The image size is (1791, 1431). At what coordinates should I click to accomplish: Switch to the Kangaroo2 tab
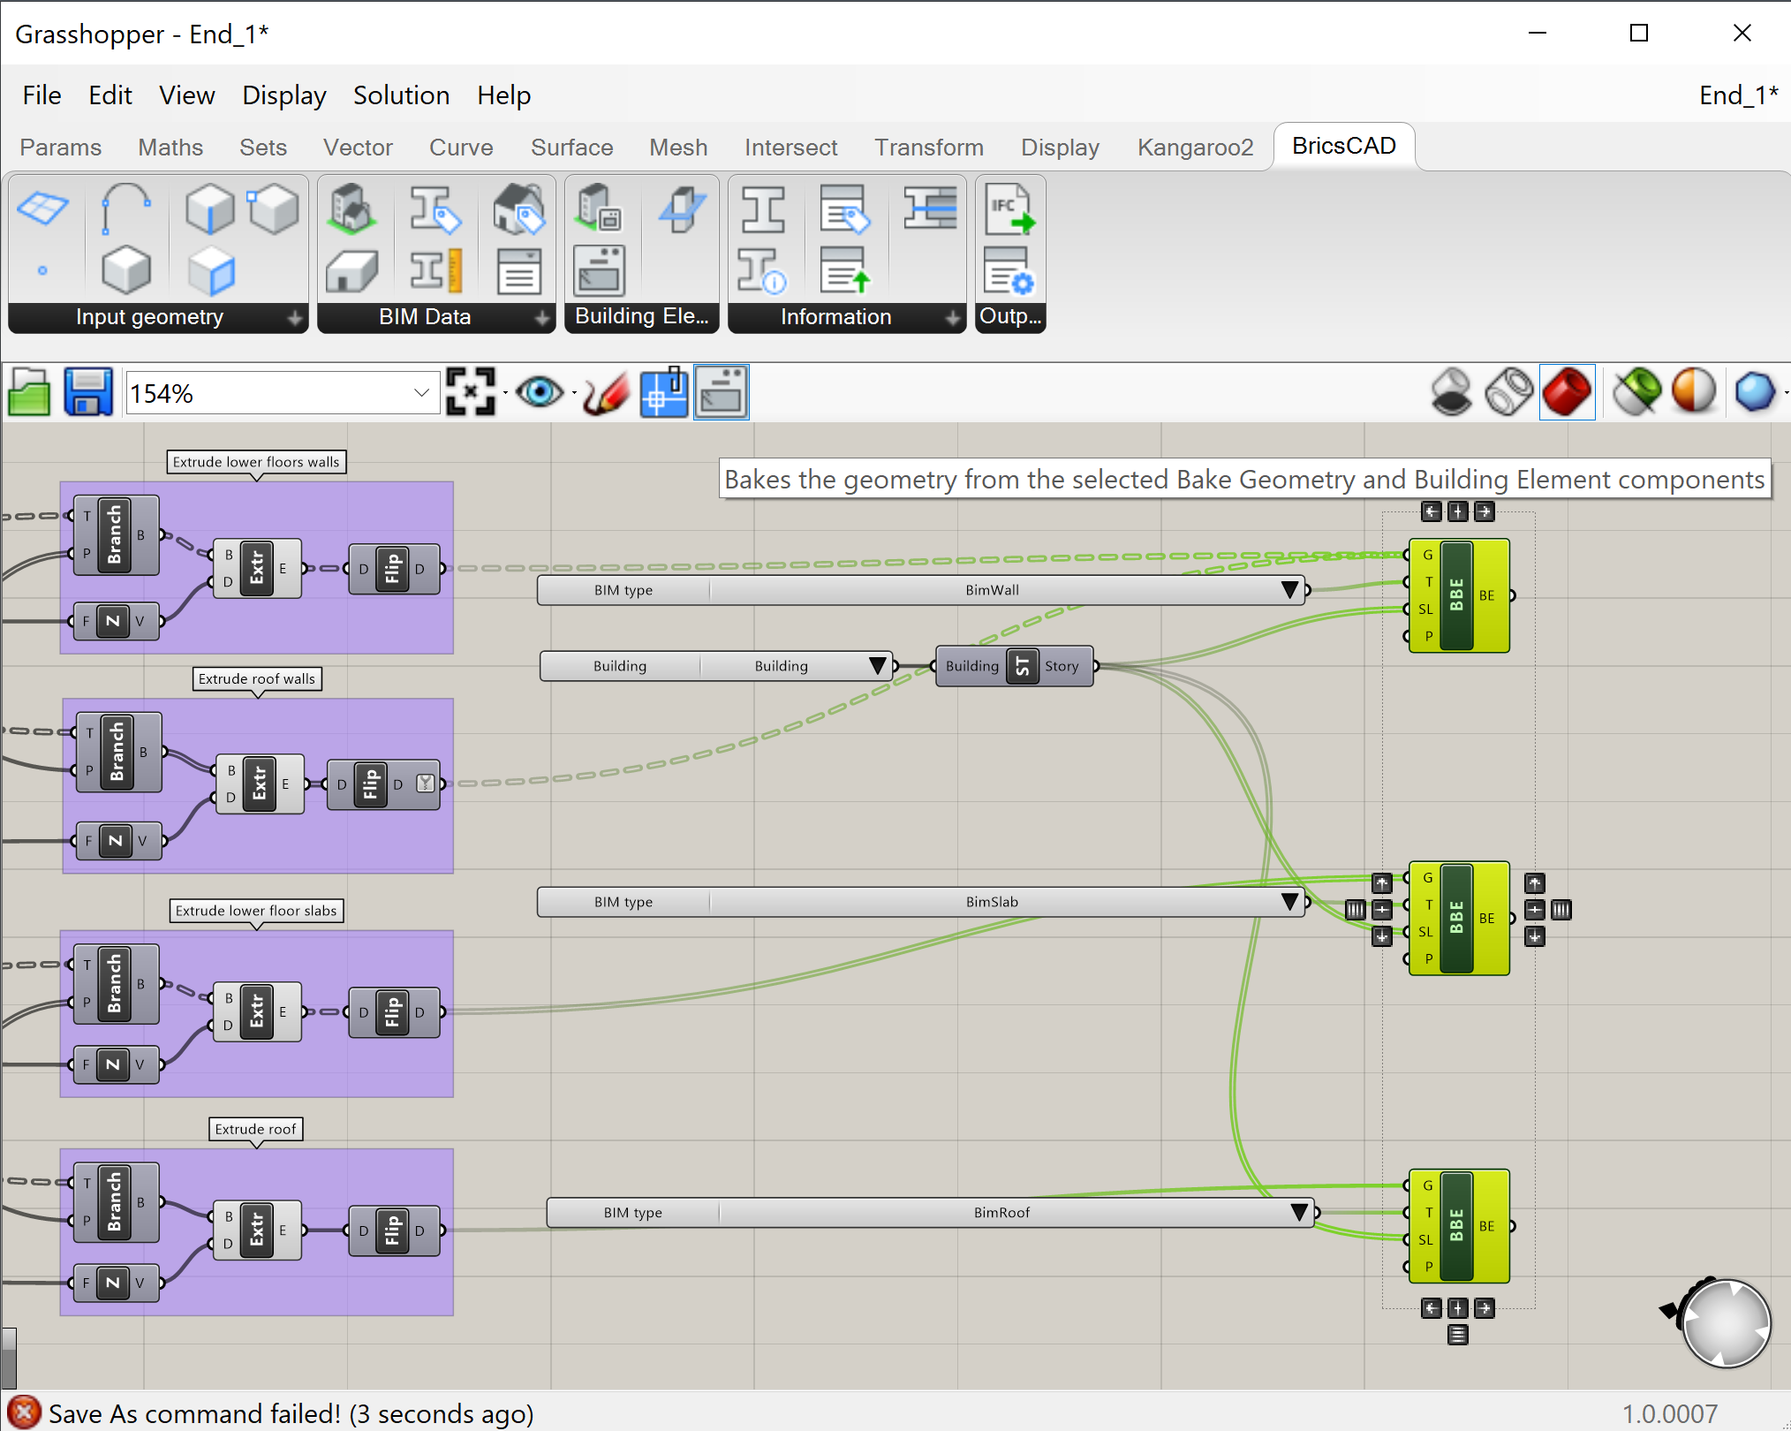tap(1195, 147)
